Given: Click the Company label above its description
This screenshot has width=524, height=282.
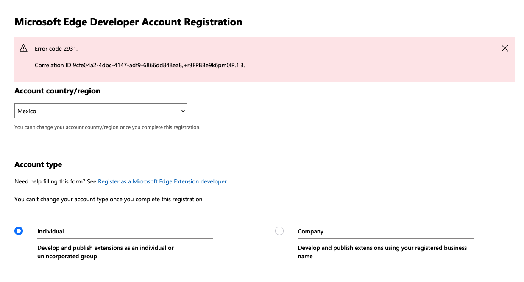Looking at the screenshot, I should pos(311,231).
